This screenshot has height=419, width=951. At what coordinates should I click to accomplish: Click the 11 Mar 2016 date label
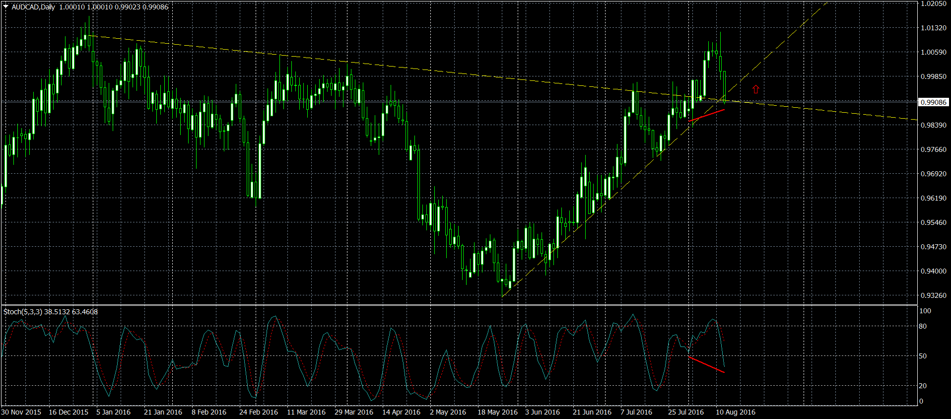click(306, 412)
